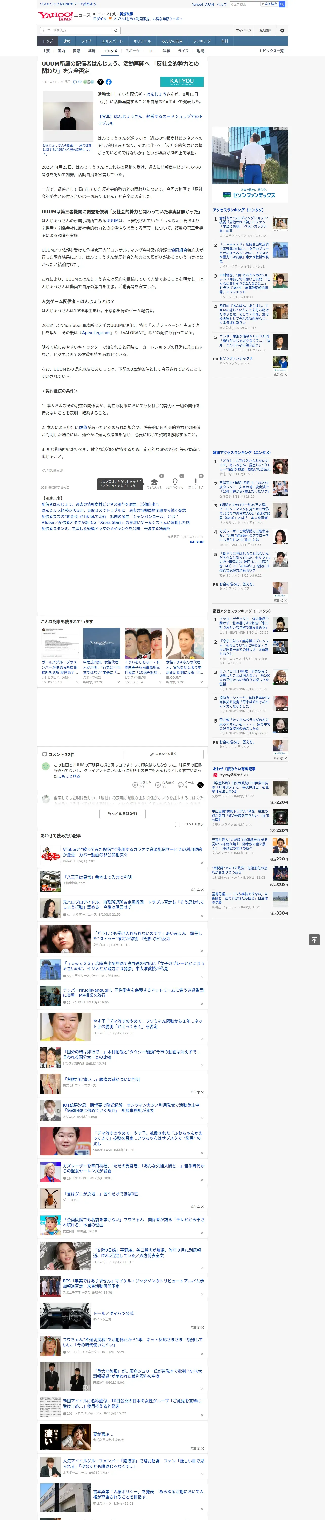Open video ranking item マツコ・デラックス

(250, 626)
